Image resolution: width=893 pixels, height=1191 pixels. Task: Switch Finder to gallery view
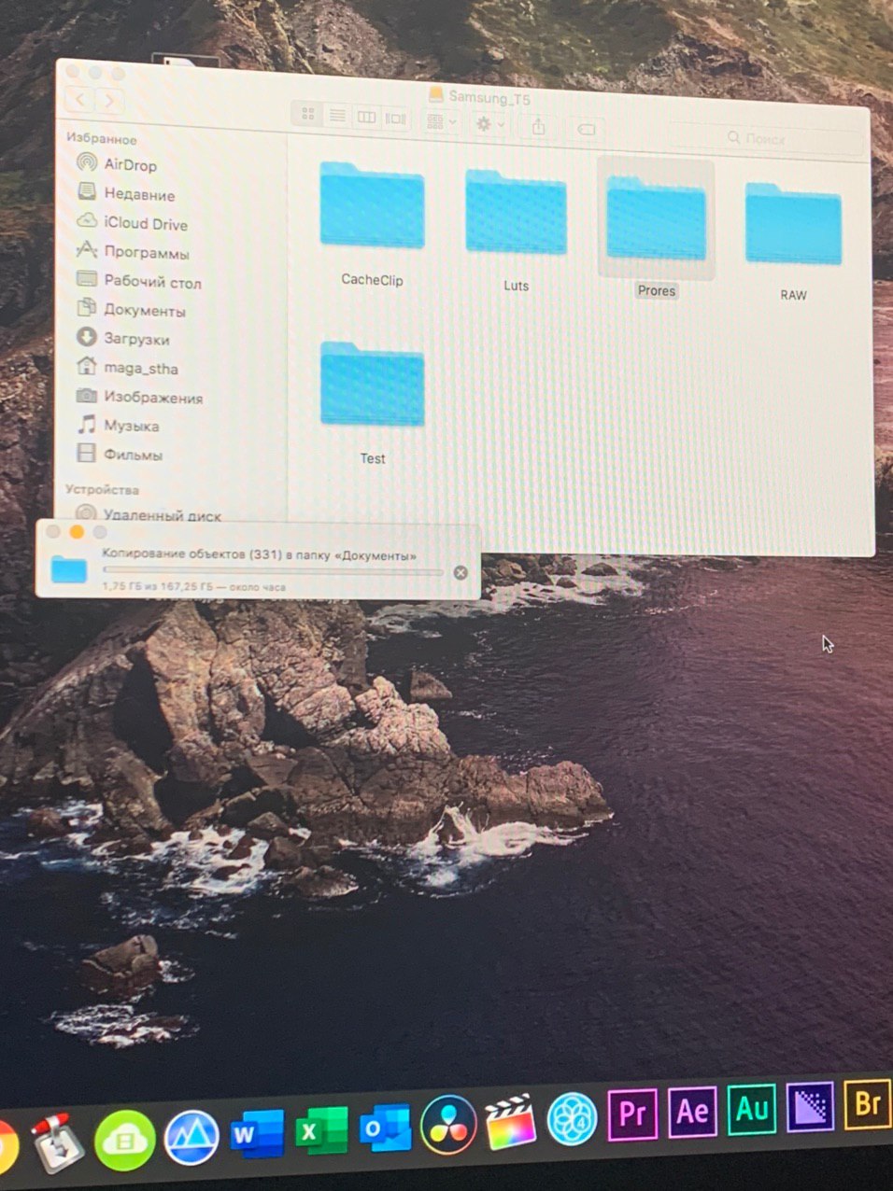[x=396, y=119]
